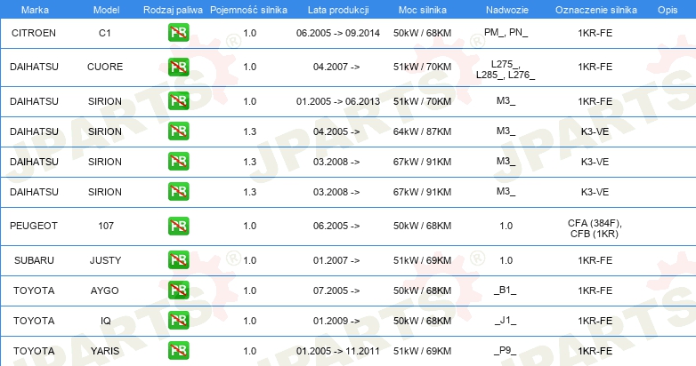Screen dimensions: 696x366
Task: Click the fuel icon in the Toyota Yaris row
Action: (x=178, y=351)
